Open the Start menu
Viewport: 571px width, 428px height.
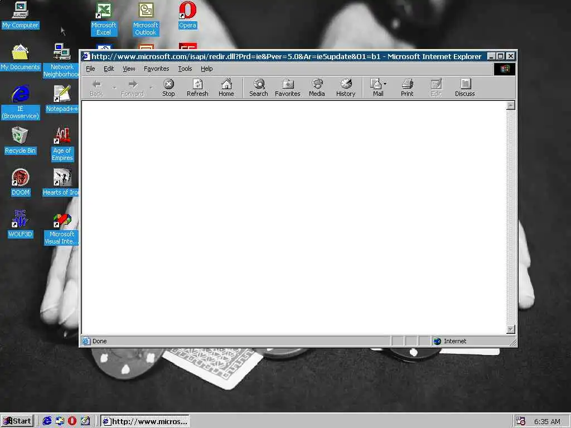click(17, 421)
